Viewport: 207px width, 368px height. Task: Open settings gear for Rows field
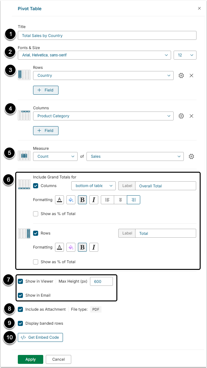point(181,76)
